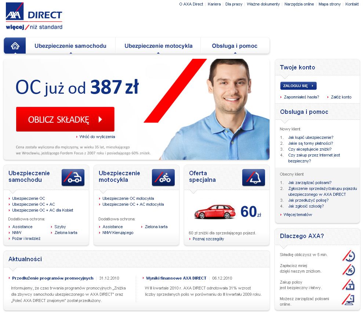Viewport: 363px width, 313px height.
Task: Open Ubezpieczenie OC motocykla link
Action: 128,198
